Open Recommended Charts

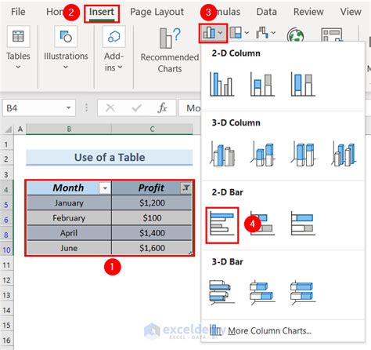(x=170, y=50)
